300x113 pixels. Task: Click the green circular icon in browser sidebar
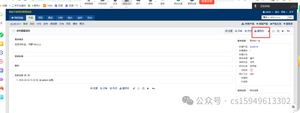click(x=1, y=35)
